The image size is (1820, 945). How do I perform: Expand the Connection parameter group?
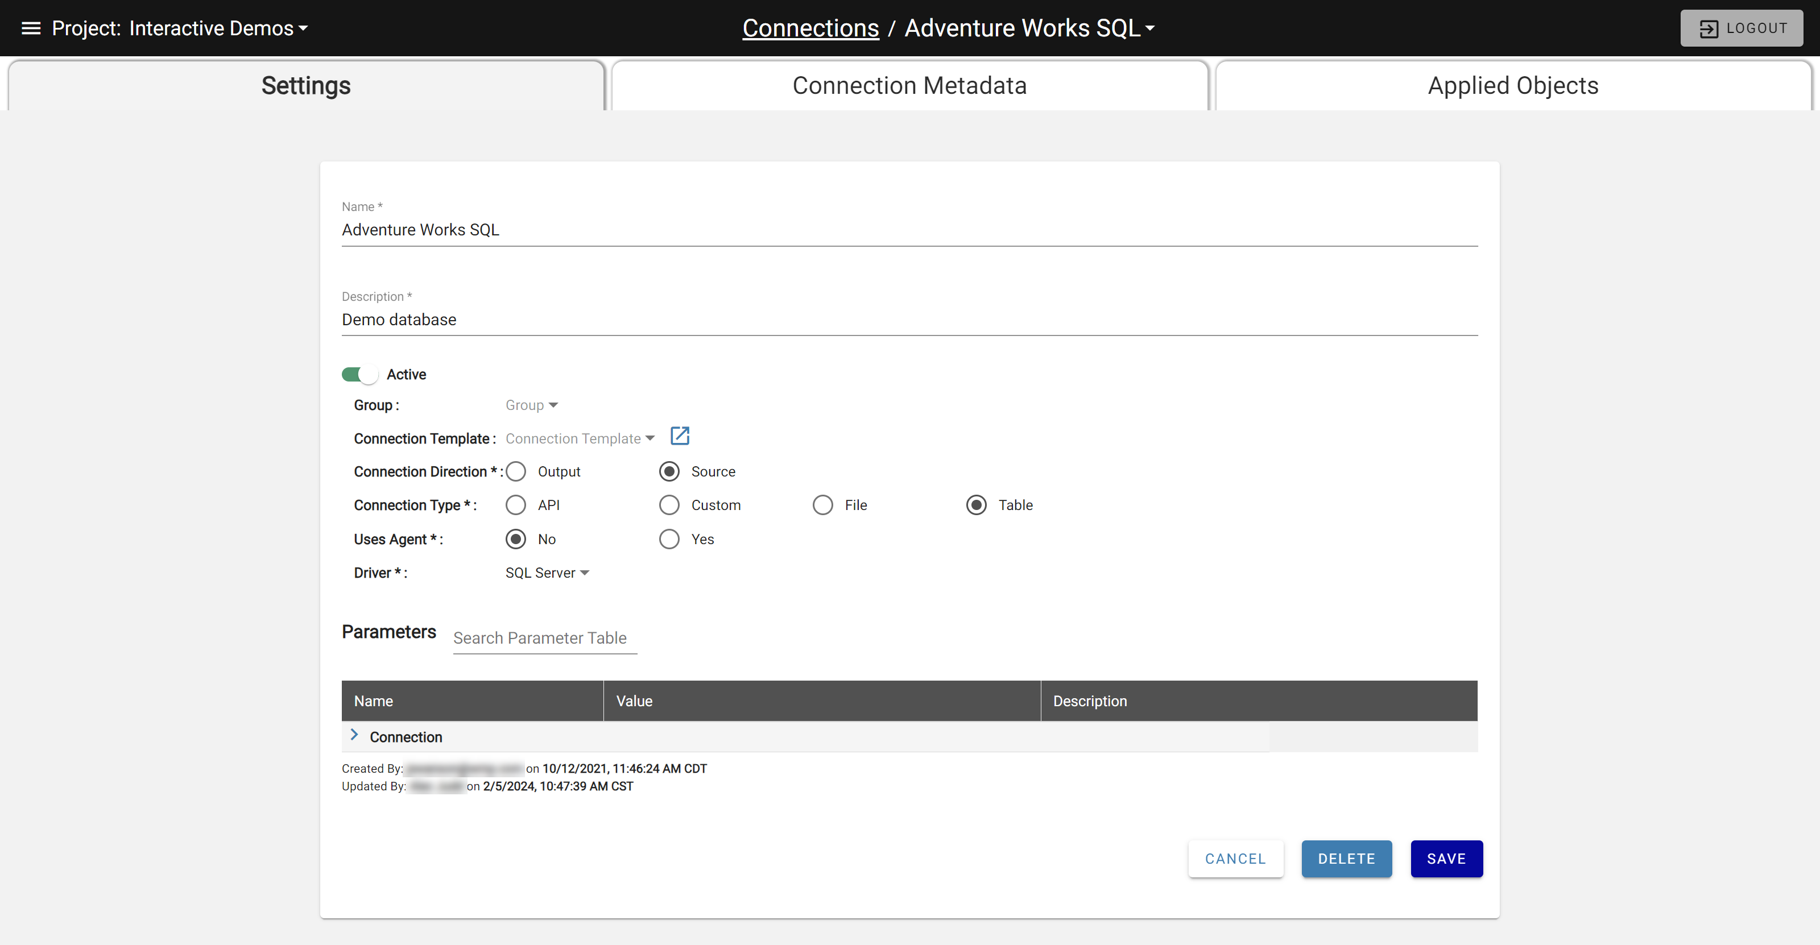[x=355, y=736]
